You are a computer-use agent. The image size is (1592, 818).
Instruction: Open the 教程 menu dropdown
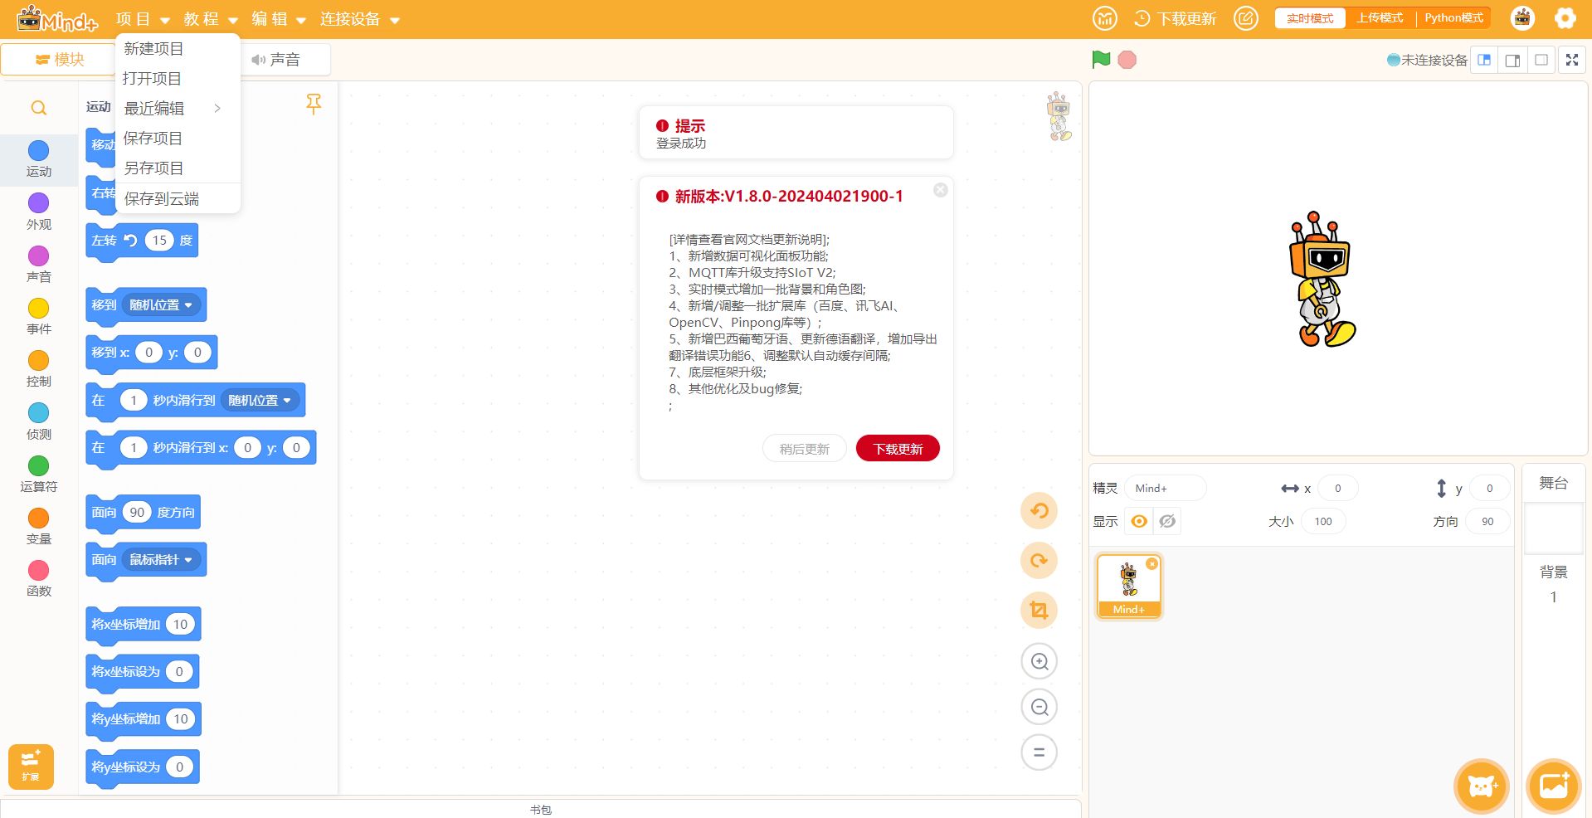click(211, 19)
